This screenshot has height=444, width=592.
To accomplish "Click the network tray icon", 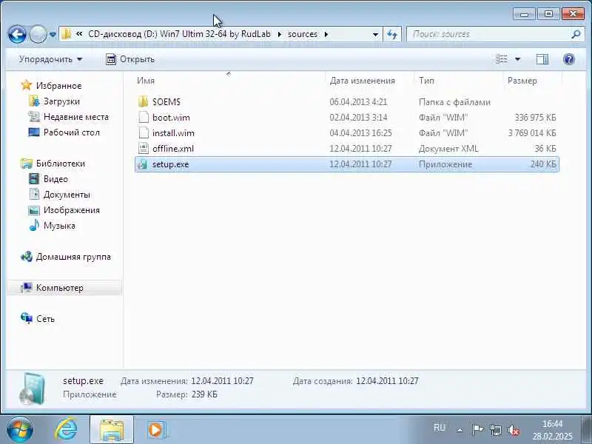I will (495, 430).
